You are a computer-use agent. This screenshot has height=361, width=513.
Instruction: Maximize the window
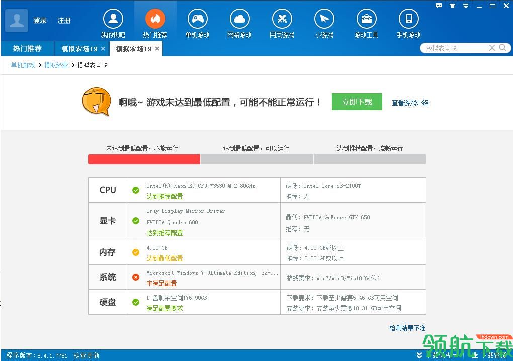pyautogui.click(x=492, y=6)
